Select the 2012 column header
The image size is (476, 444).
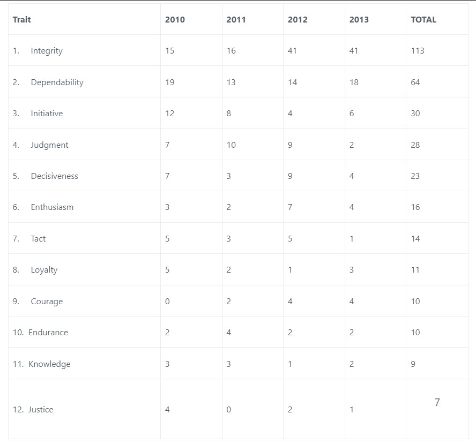(x=297, y=20)
